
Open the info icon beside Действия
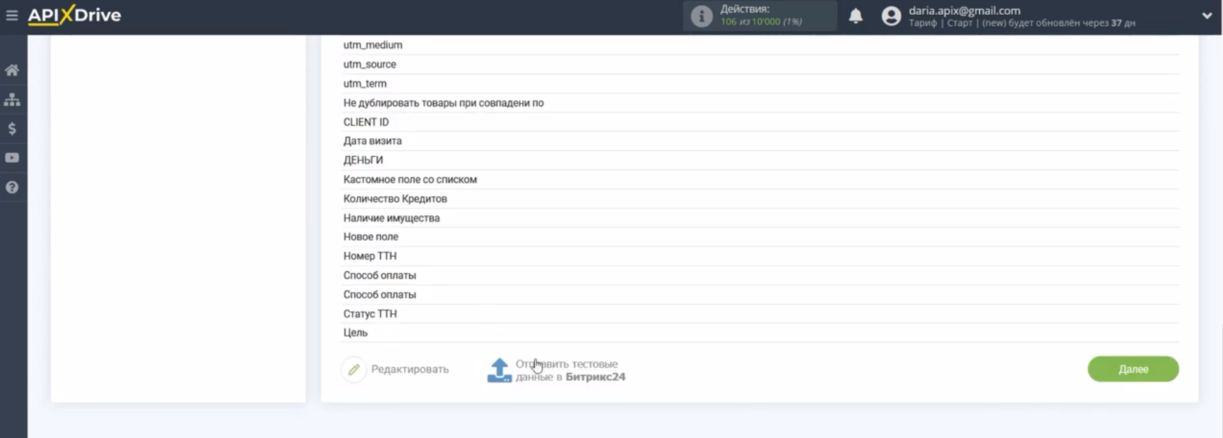[x=701, y=16]
